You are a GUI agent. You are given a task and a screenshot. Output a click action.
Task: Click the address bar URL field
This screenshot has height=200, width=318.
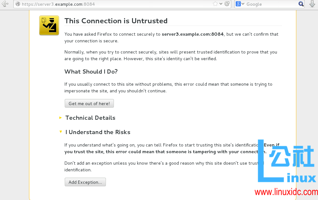coord(115,4)
